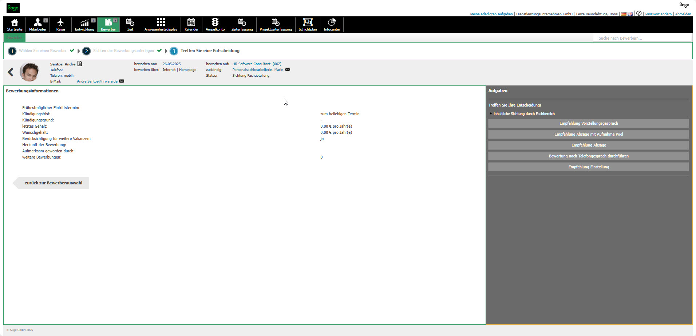Open the 'HR Software Consultant [002]' link
This screenshot has height=336, width=696.
tap(257, 64)
